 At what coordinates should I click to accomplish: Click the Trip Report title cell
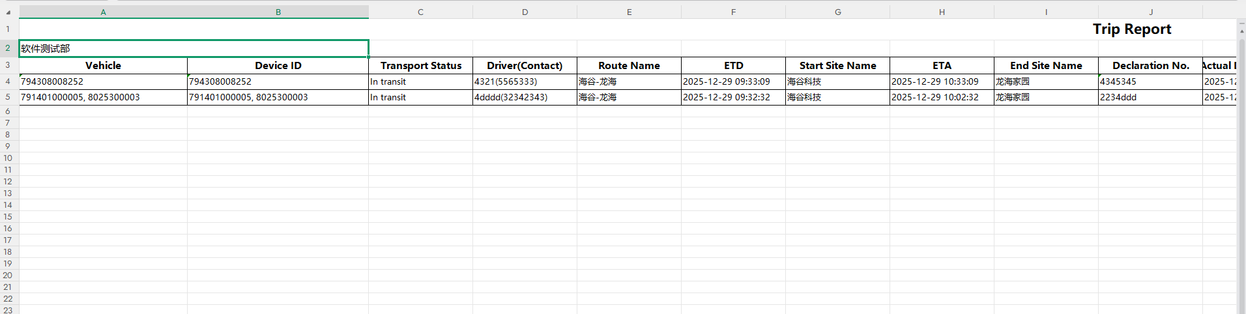coord(1131,29)
